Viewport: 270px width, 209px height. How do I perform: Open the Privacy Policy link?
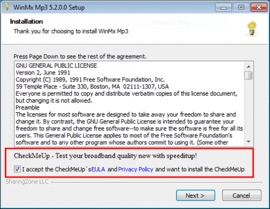(x=136, y=169)
